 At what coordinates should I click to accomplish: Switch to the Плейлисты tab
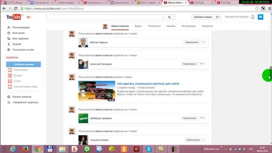tap(154, 26)
